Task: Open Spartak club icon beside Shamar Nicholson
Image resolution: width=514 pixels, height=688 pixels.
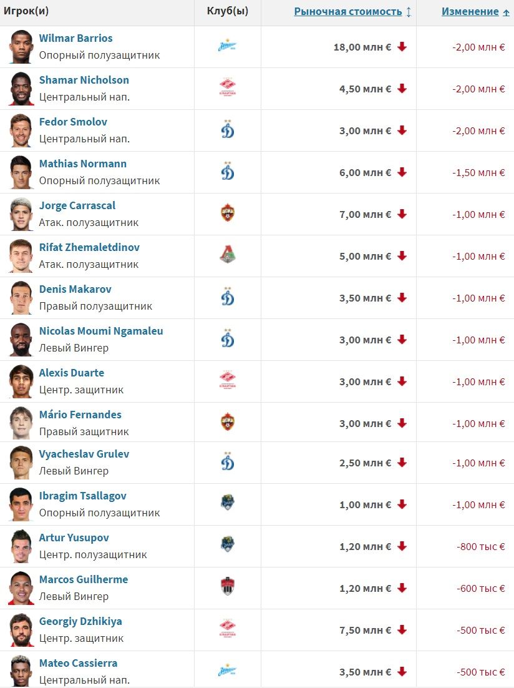Action: tap(228, 87)
